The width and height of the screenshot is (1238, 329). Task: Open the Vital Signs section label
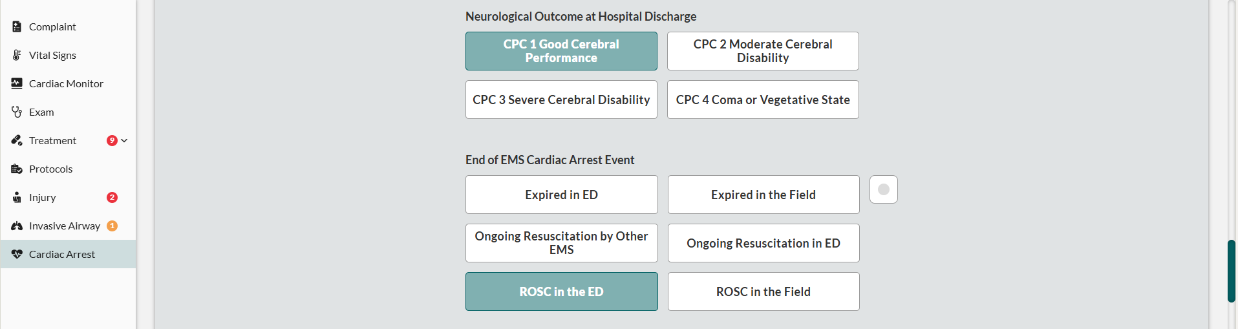click(52, 55)
